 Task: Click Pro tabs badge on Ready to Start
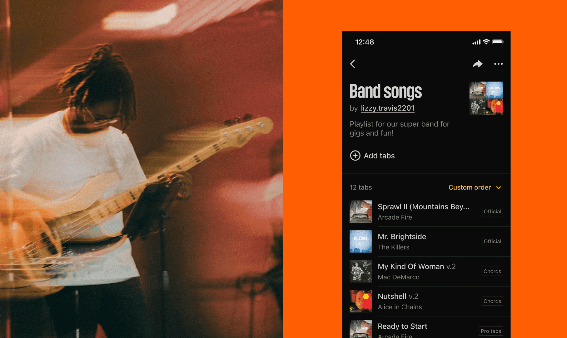[491, 331]
